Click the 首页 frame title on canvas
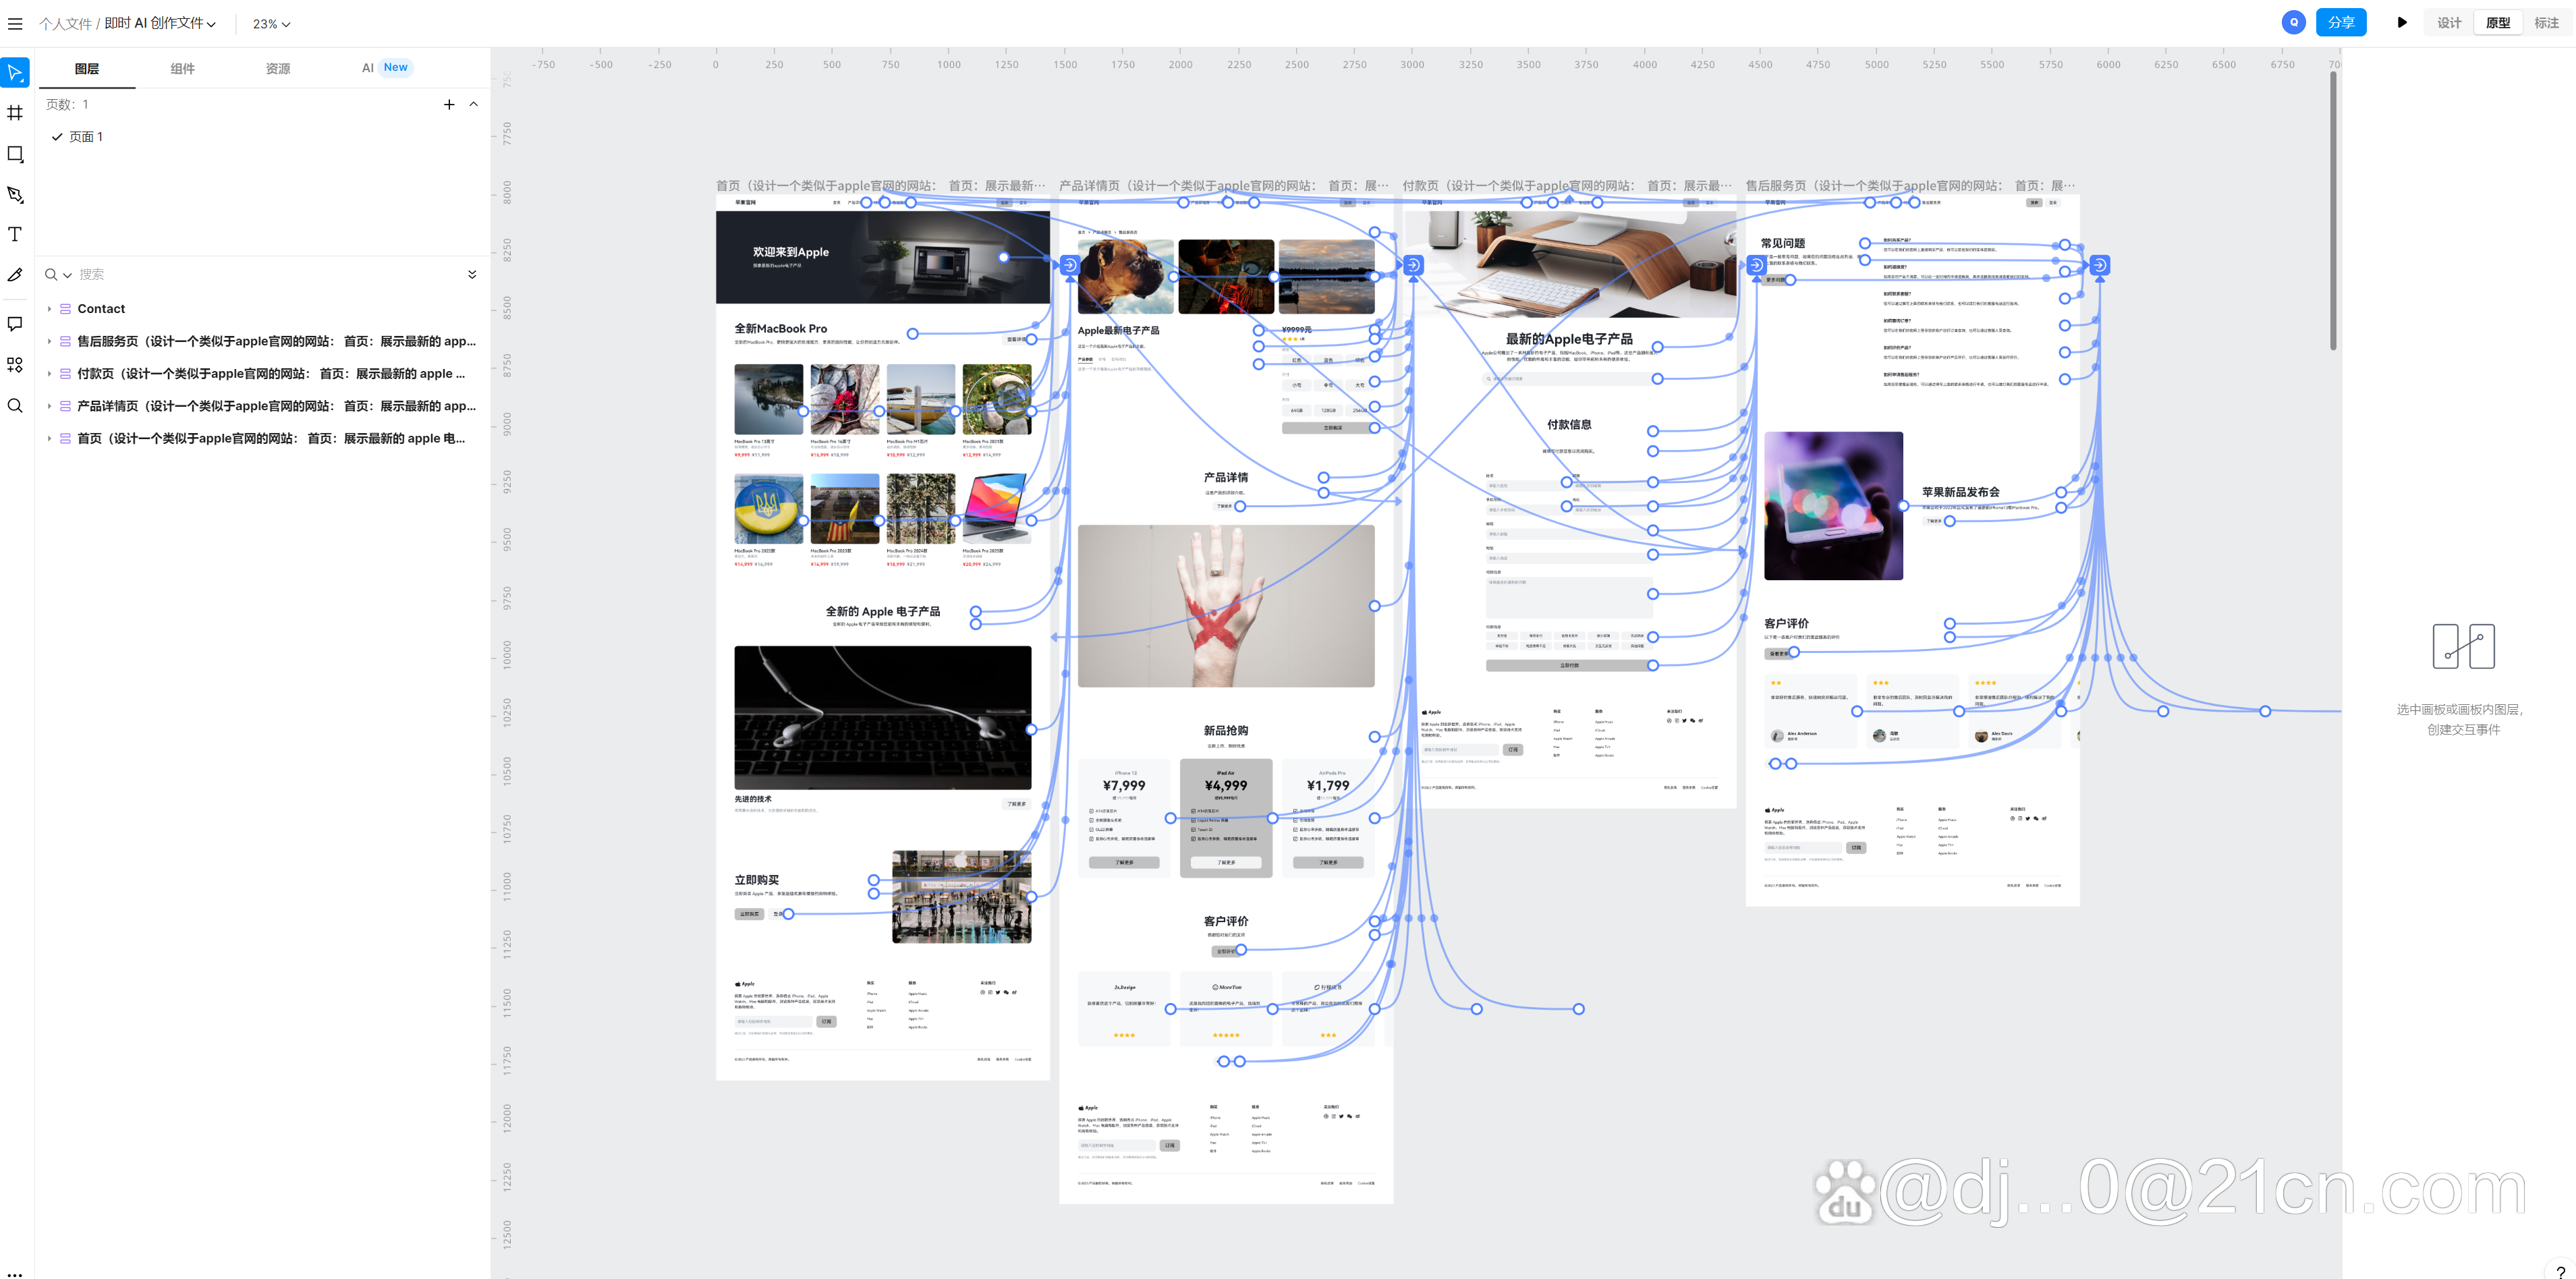The image size is (2576, 1279). [x=881, y=186]
